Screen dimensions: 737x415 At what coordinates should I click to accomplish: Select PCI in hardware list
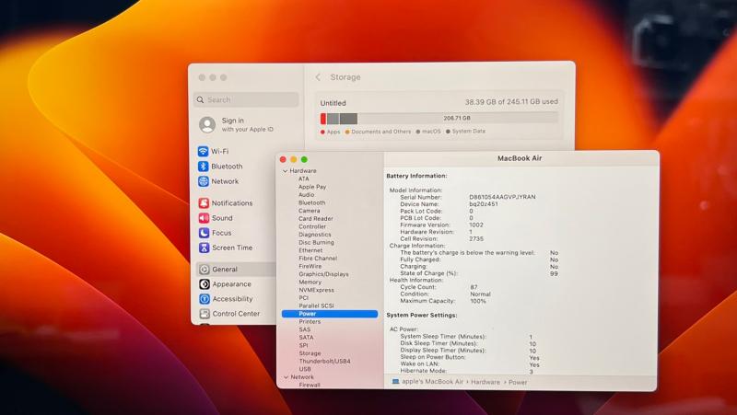pos(303,297)
